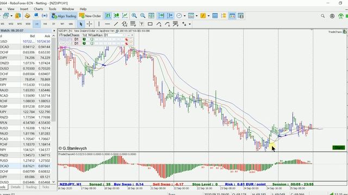Select the H4 timeframe
This screenshot has height=195, width=348.
click(45, 24)
